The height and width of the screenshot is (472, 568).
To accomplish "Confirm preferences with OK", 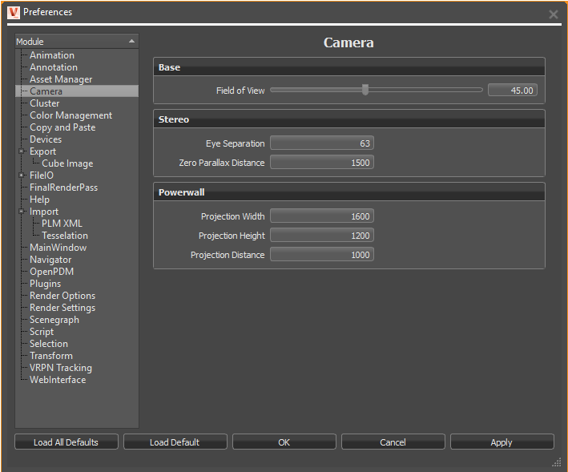I will (x=284, y=442).
